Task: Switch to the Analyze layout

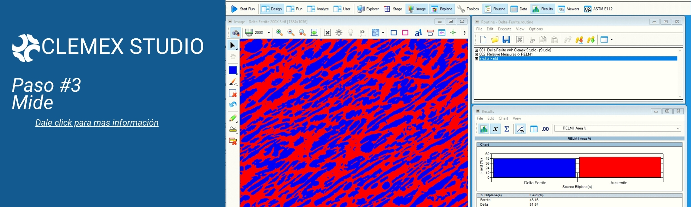Action: [318, 9]
